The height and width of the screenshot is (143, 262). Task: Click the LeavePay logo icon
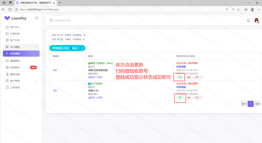click(7, 18)
